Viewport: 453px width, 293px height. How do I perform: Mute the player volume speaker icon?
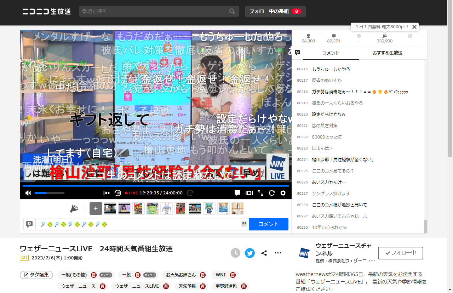[x=28, y=193]
